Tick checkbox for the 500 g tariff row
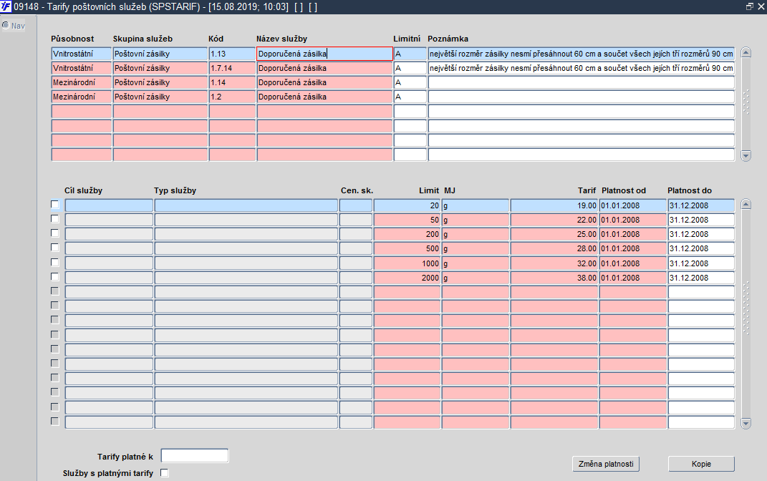Screen dimensions: 767x481 point(54,248)
